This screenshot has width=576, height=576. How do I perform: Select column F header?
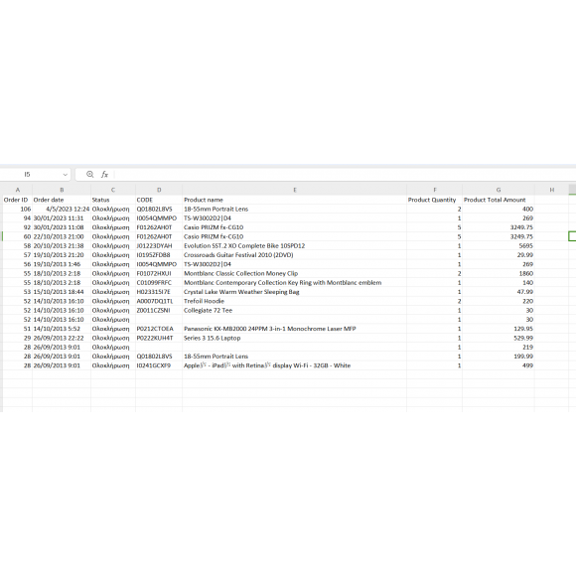click(435, 190)
